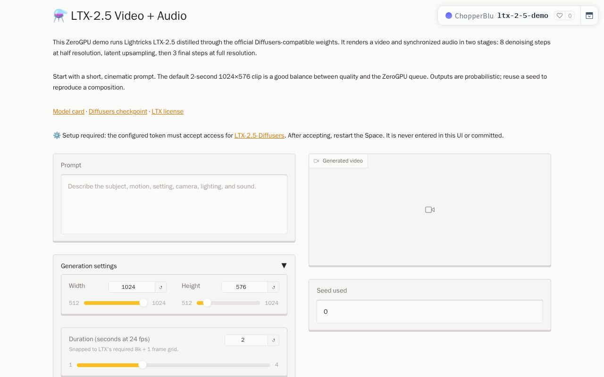Reset the Duration value with its reset icon

[x=274, y=340]
